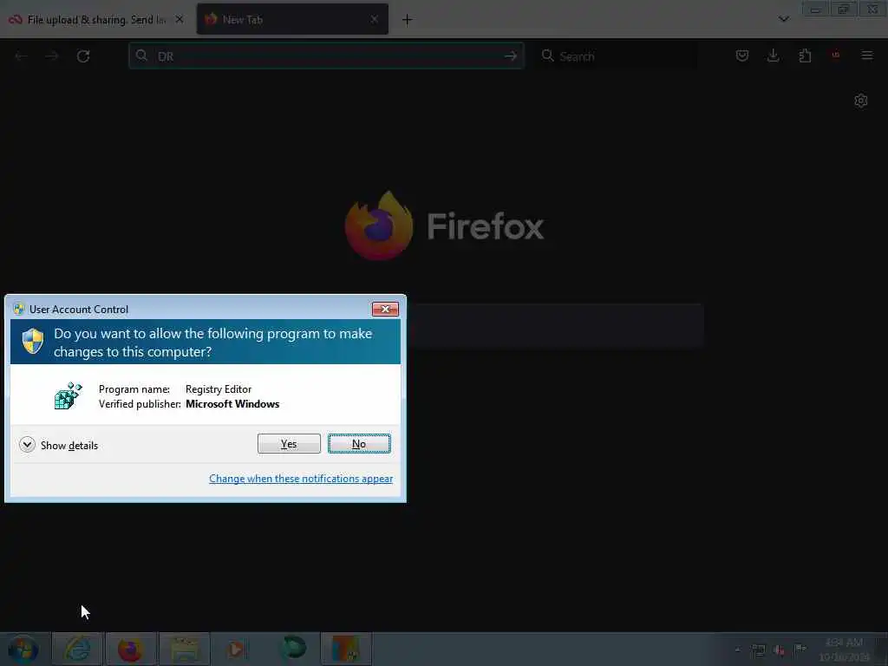The height and width of the screenshot is (666, 888).
Task: Click the Go arrow in address bar
Action: tap(511, 56)
